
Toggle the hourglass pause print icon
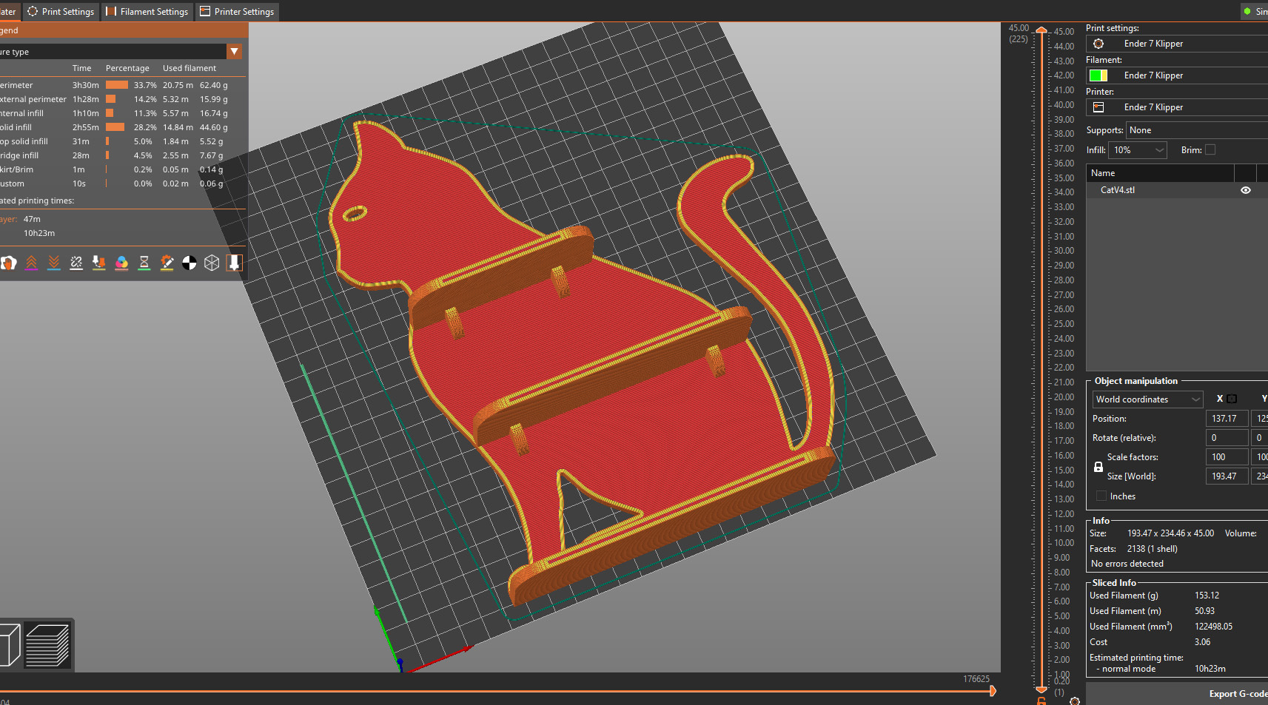[144, 263]
